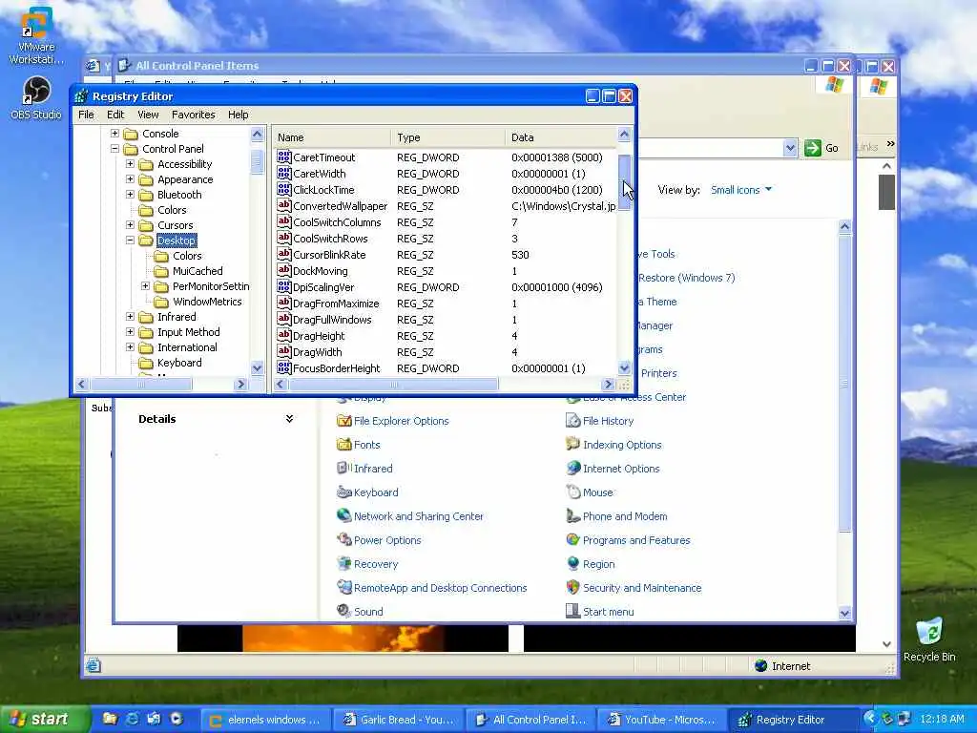Open Indexing Options in Control Panel
Viewport: 977px width, 733px height.
(613, 445)
